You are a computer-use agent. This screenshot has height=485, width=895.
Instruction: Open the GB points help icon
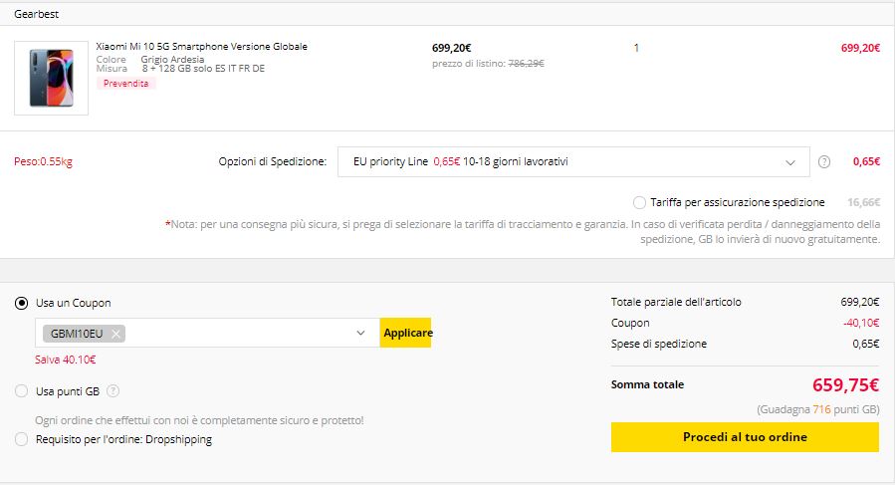point(113,391)
